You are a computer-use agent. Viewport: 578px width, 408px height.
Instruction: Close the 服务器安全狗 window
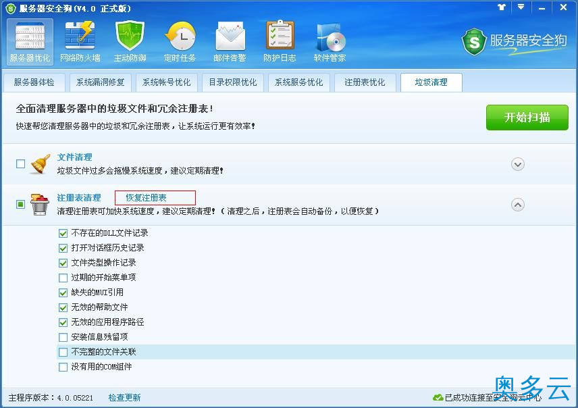tap(563, 7)
